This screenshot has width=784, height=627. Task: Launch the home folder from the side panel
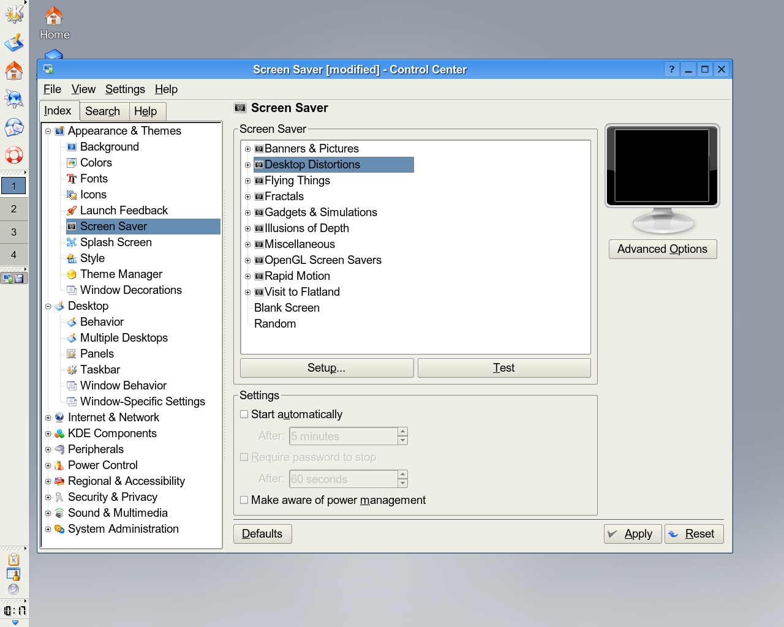(14, 70)
